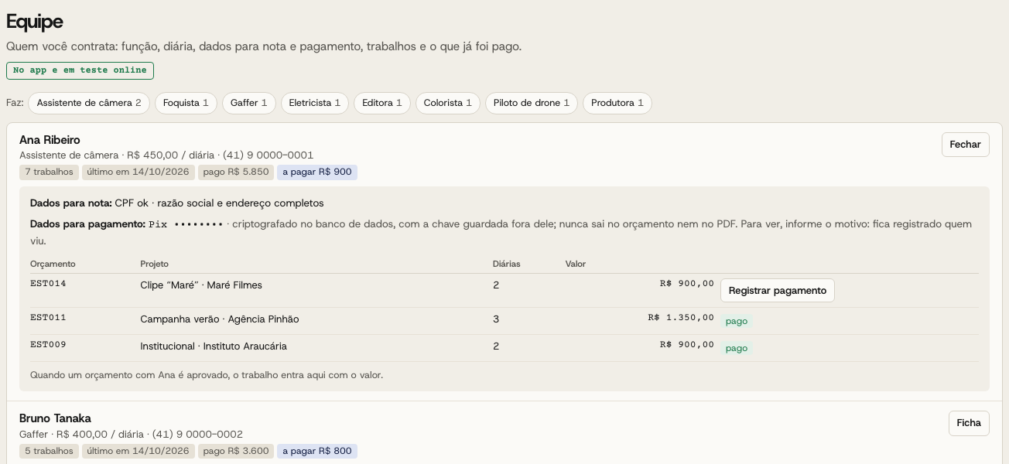
Task: Filter by Produtora role
Action: [617, 103]
